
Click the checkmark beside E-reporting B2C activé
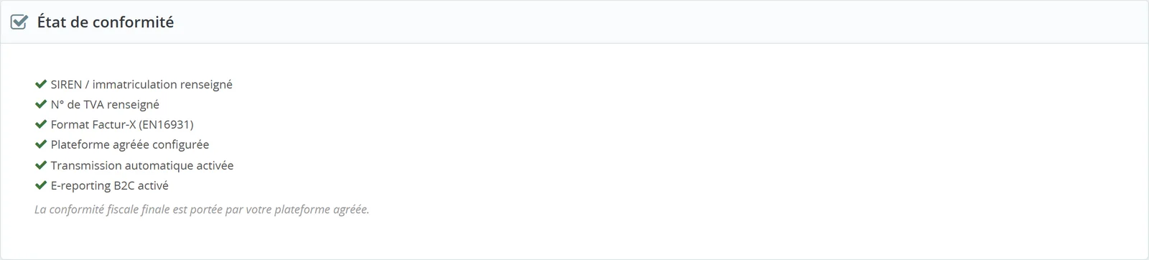41,185
